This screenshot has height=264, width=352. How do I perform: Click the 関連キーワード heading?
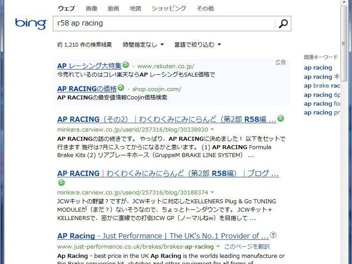(321, 57)
